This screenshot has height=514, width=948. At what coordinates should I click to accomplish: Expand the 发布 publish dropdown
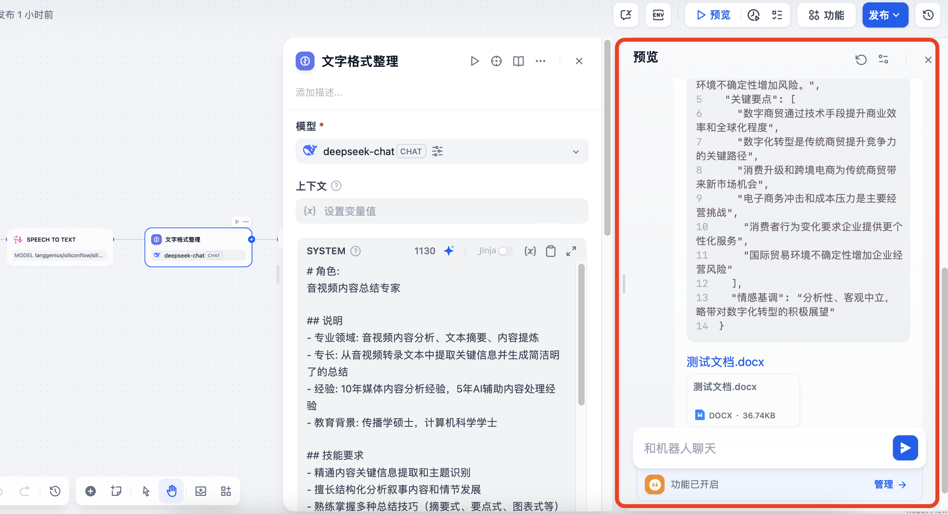click(x=885, y=15)
